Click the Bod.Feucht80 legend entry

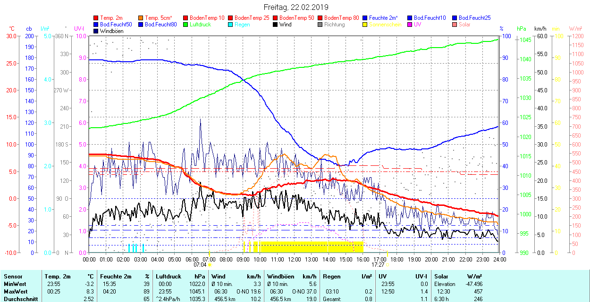[x=160, y=24]
